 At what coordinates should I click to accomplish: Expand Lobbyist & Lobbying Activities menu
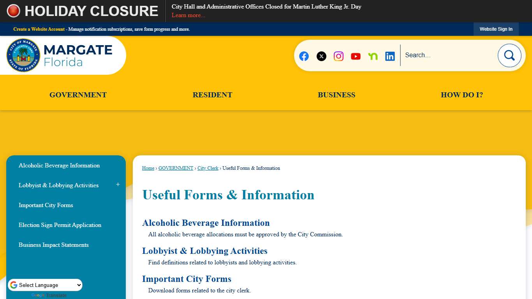coord(118,184)
